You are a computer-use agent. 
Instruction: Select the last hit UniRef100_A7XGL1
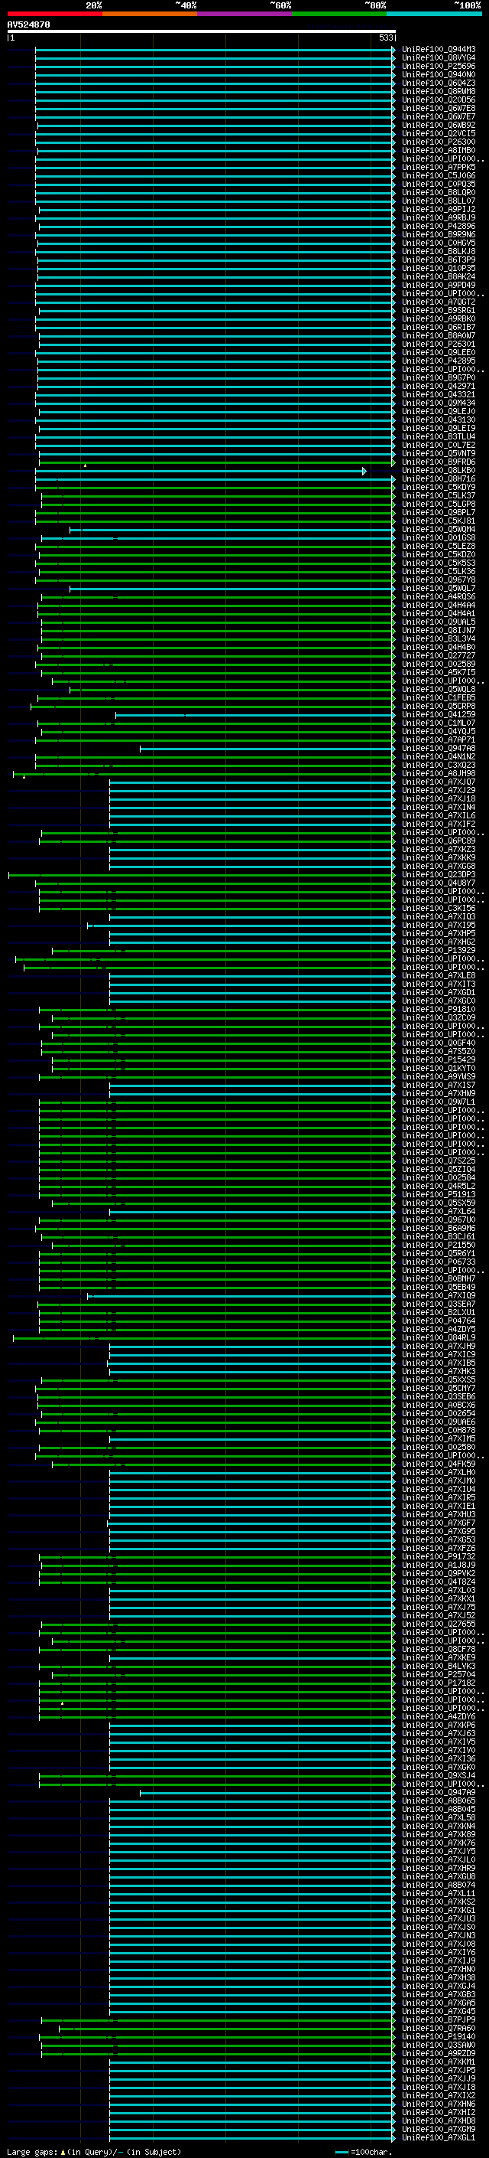tap(439, 2137)
